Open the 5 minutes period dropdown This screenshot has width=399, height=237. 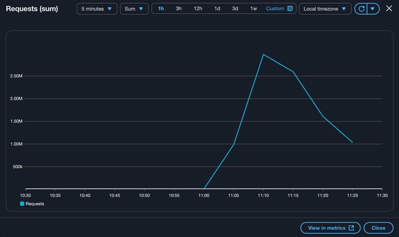pos(97,9)
